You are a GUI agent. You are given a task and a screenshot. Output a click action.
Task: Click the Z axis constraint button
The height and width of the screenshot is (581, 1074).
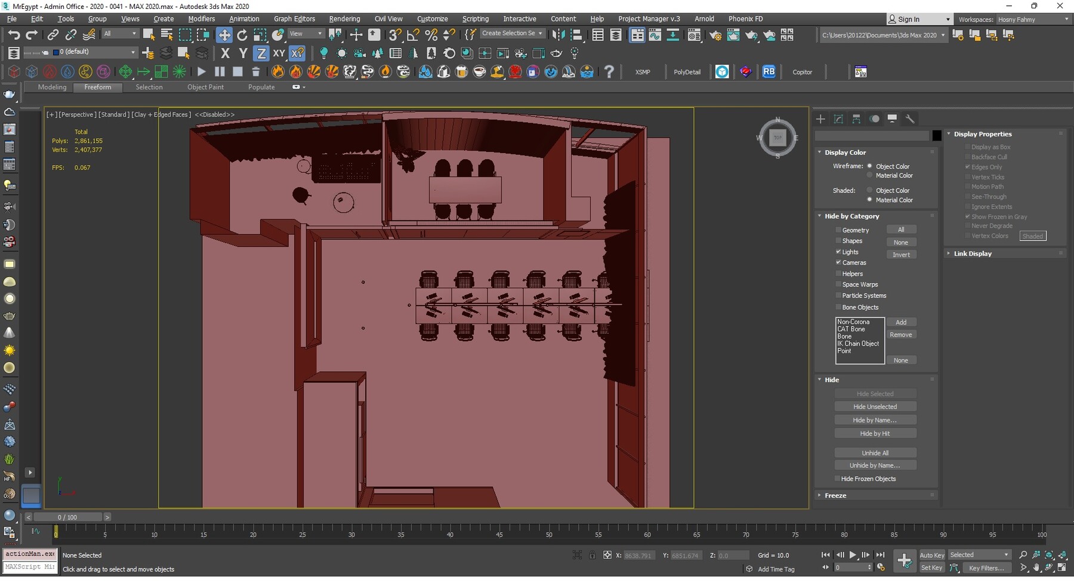[261, 54]
